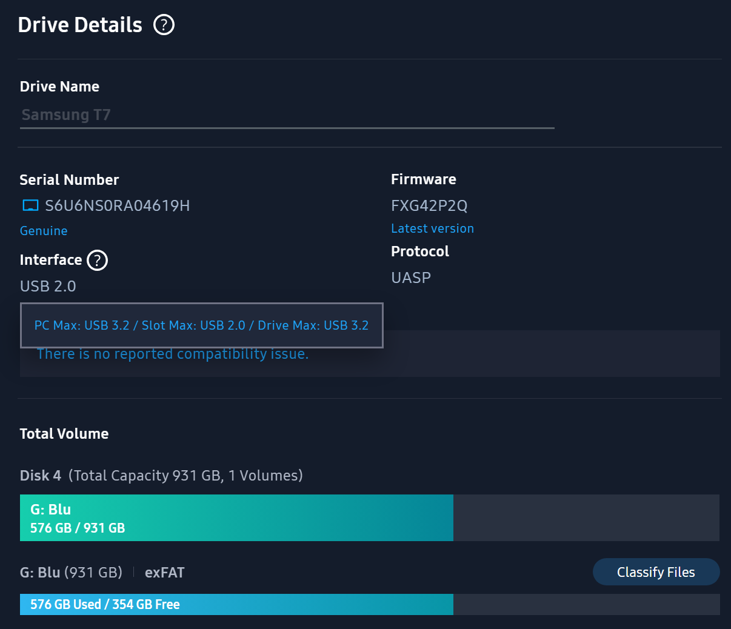Click the G: Blu volume segment

pos(236,518)
